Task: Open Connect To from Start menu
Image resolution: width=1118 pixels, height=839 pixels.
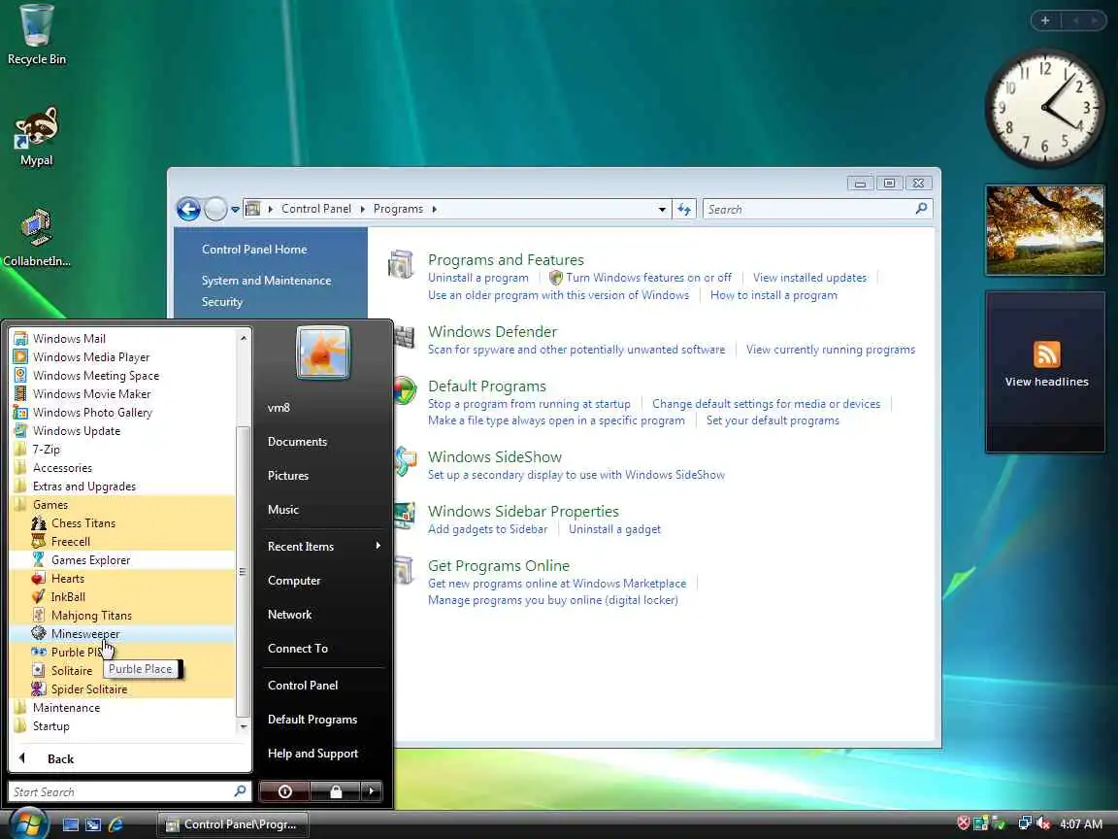Action: [x=297, y=649]
